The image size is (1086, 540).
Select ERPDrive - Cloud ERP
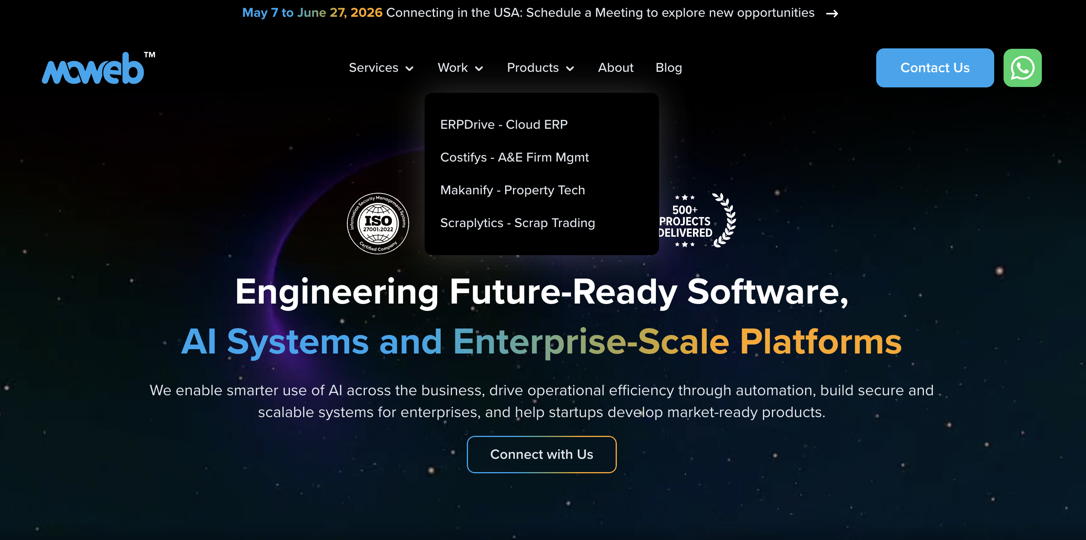[x=504, y=125]
